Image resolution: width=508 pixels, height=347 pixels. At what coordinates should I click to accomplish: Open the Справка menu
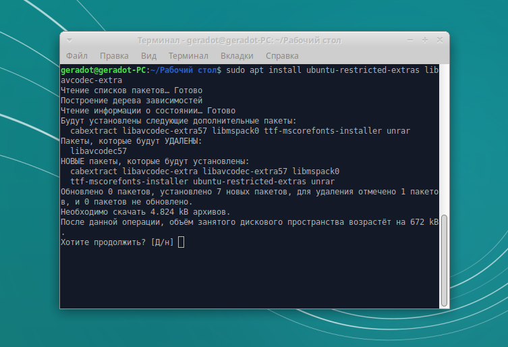point(282,56)
